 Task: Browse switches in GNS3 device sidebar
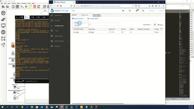[x=3, y=19]
